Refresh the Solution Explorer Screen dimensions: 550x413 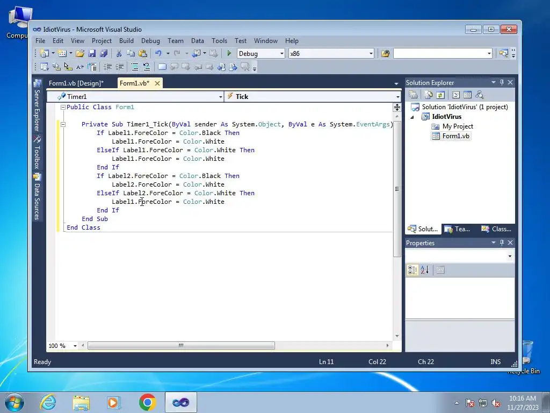440,95
